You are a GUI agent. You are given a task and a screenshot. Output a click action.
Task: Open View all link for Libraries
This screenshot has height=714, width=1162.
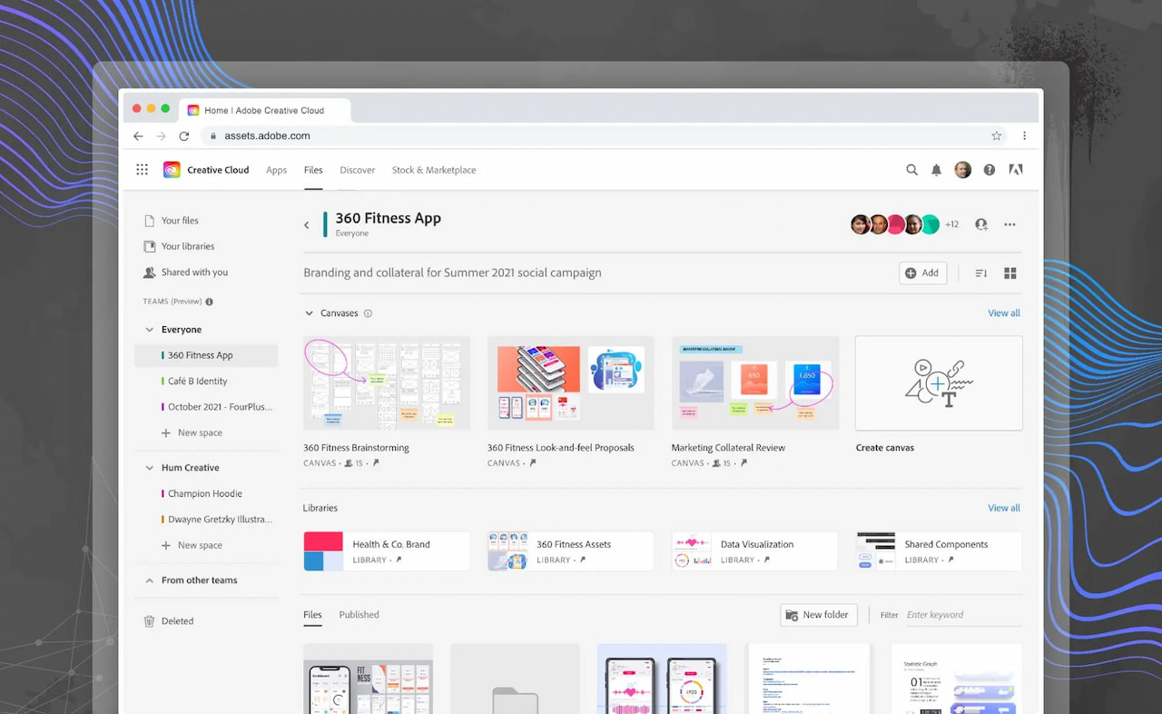click(x=1003, y=508)
